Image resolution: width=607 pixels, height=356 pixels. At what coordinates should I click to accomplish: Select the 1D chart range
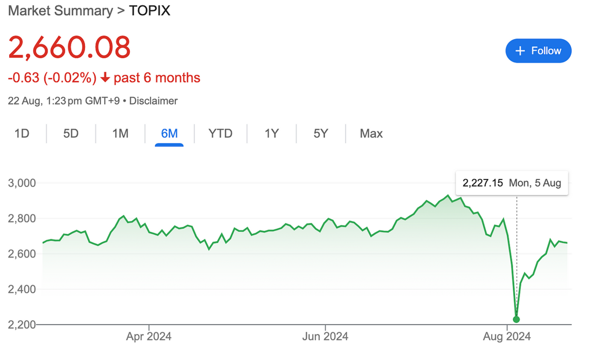point(22,133)
